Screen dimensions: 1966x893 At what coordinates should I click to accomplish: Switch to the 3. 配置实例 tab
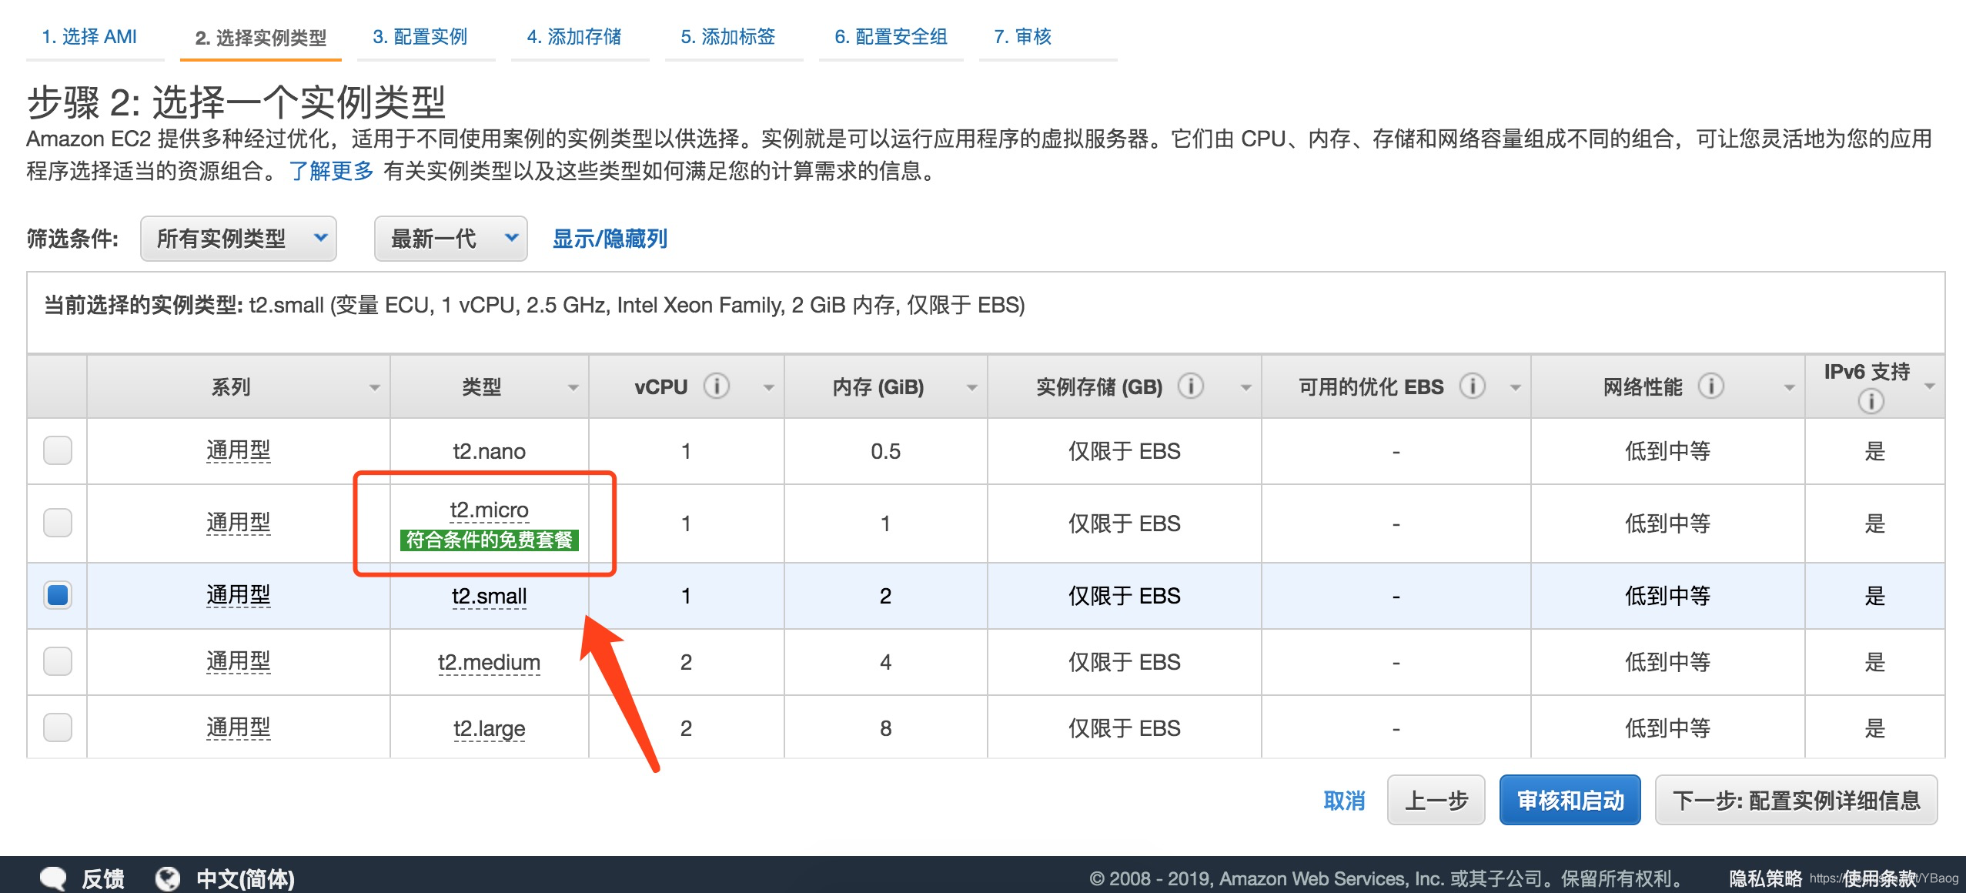[x=420, y=36]
